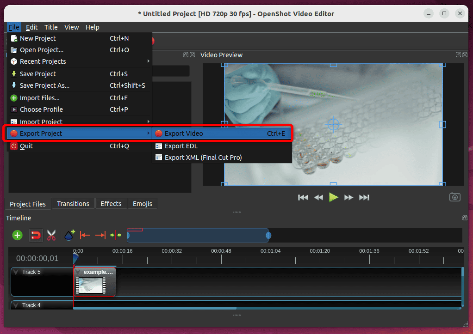Screen dimensions: 473x334
Task: Undock the Timeline panel
Action: pyautogui.click(x=465, y=218)
